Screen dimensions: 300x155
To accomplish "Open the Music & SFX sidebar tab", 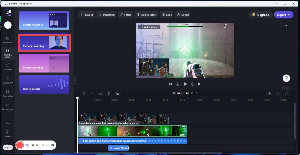I will click(8, 80).
